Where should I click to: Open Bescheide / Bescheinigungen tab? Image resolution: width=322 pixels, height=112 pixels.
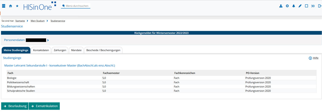[103, 50]
